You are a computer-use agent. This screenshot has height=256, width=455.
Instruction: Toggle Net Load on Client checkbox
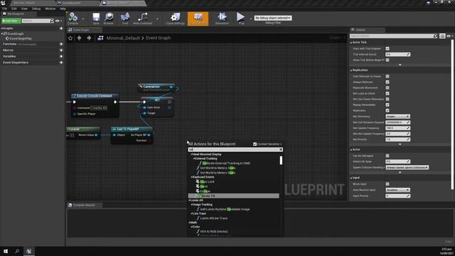tap(387, 93)
